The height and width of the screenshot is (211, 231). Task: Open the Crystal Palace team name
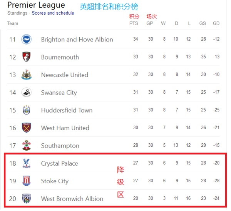59,163
